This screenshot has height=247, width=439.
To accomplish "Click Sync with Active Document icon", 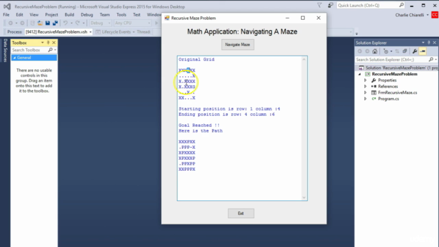I will coord(397,51).
